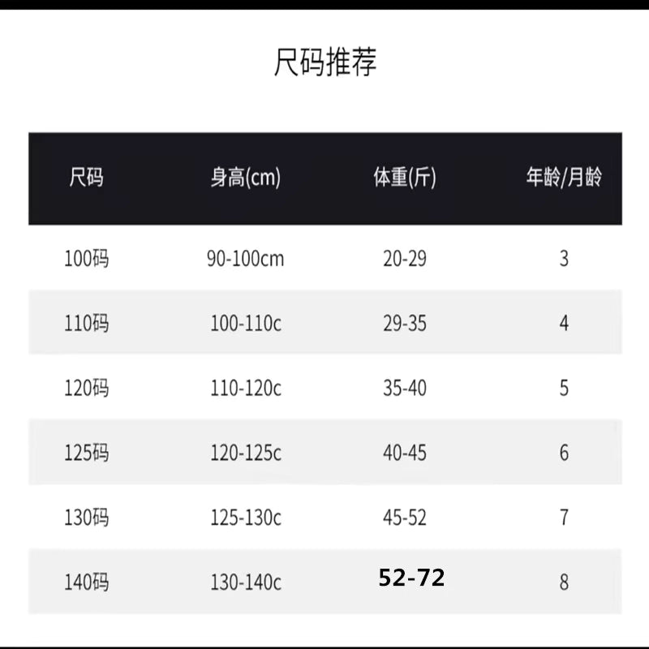Viewport: 649px width, 649px height.
Task: Click the 20-29 weight cell
Action: (404, 259)
